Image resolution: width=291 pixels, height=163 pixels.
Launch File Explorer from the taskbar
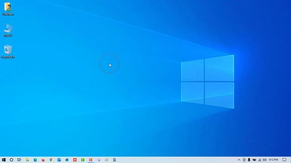(27, 160)
